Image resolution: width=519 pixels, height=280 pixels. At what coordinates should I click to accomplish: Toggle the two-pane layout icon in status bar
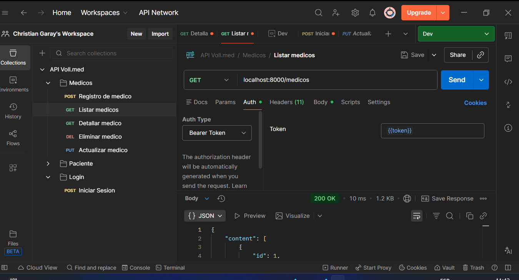click(x=508, y=268)
